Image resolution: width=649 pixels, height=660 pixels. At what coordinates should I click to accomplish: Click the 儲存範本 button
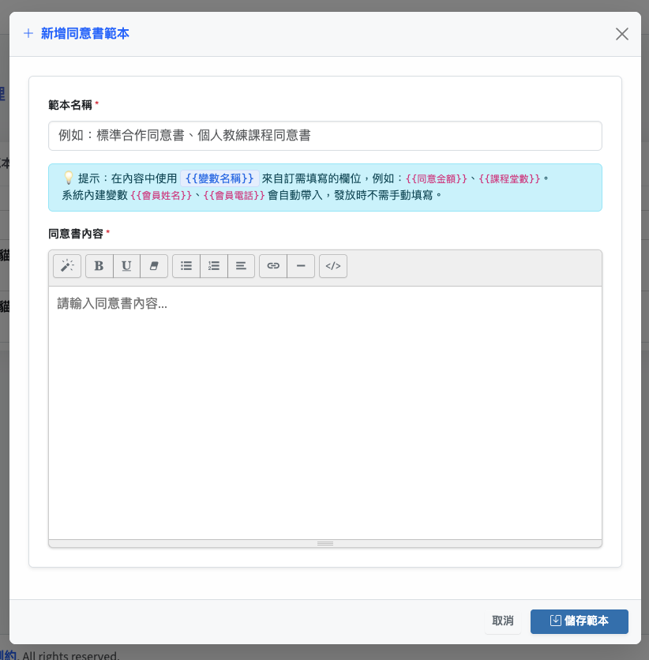pos(580,621)
